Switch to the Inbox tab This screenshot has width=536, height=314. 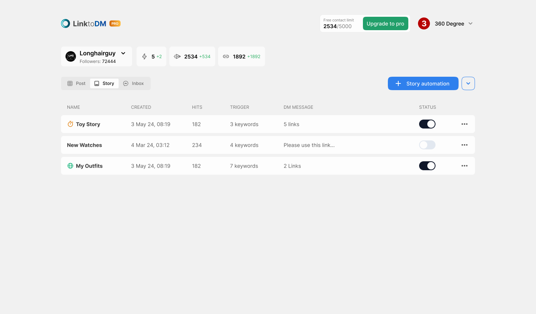(x=134, y=83)
